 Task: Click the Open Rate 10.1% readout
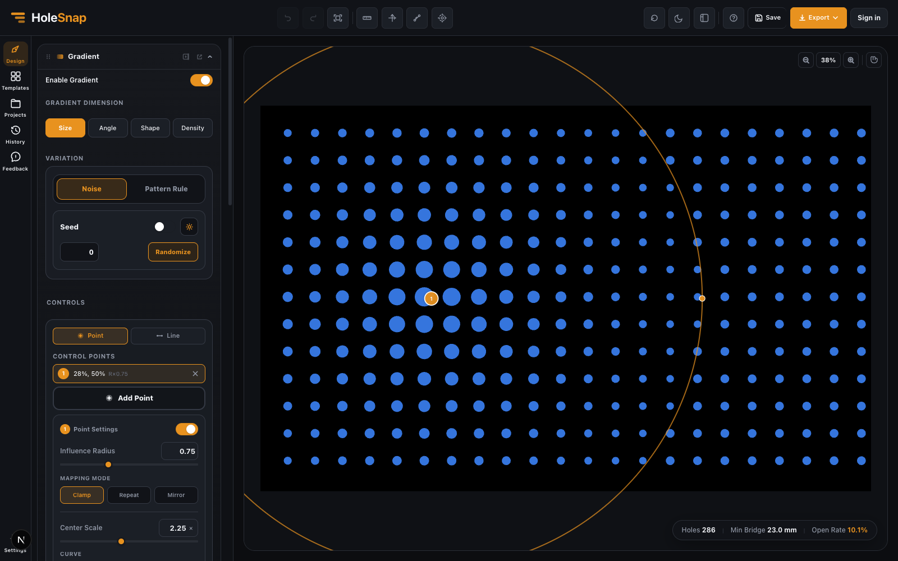840,530
